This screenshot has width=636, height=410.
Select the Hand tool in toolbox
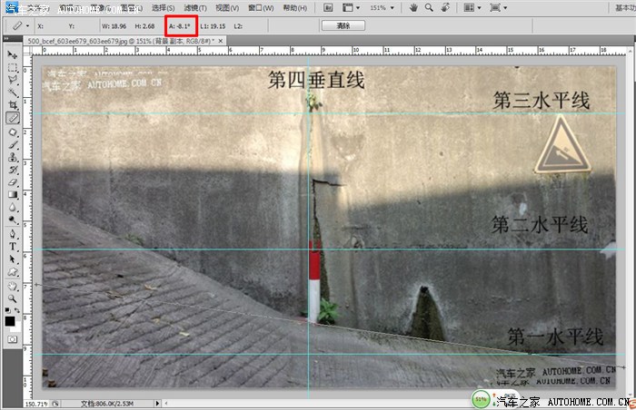[13, 286]
